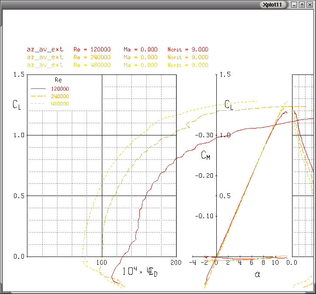Click left CL axis tick 0.0
The image size is (316, 294).
(19, 257)
